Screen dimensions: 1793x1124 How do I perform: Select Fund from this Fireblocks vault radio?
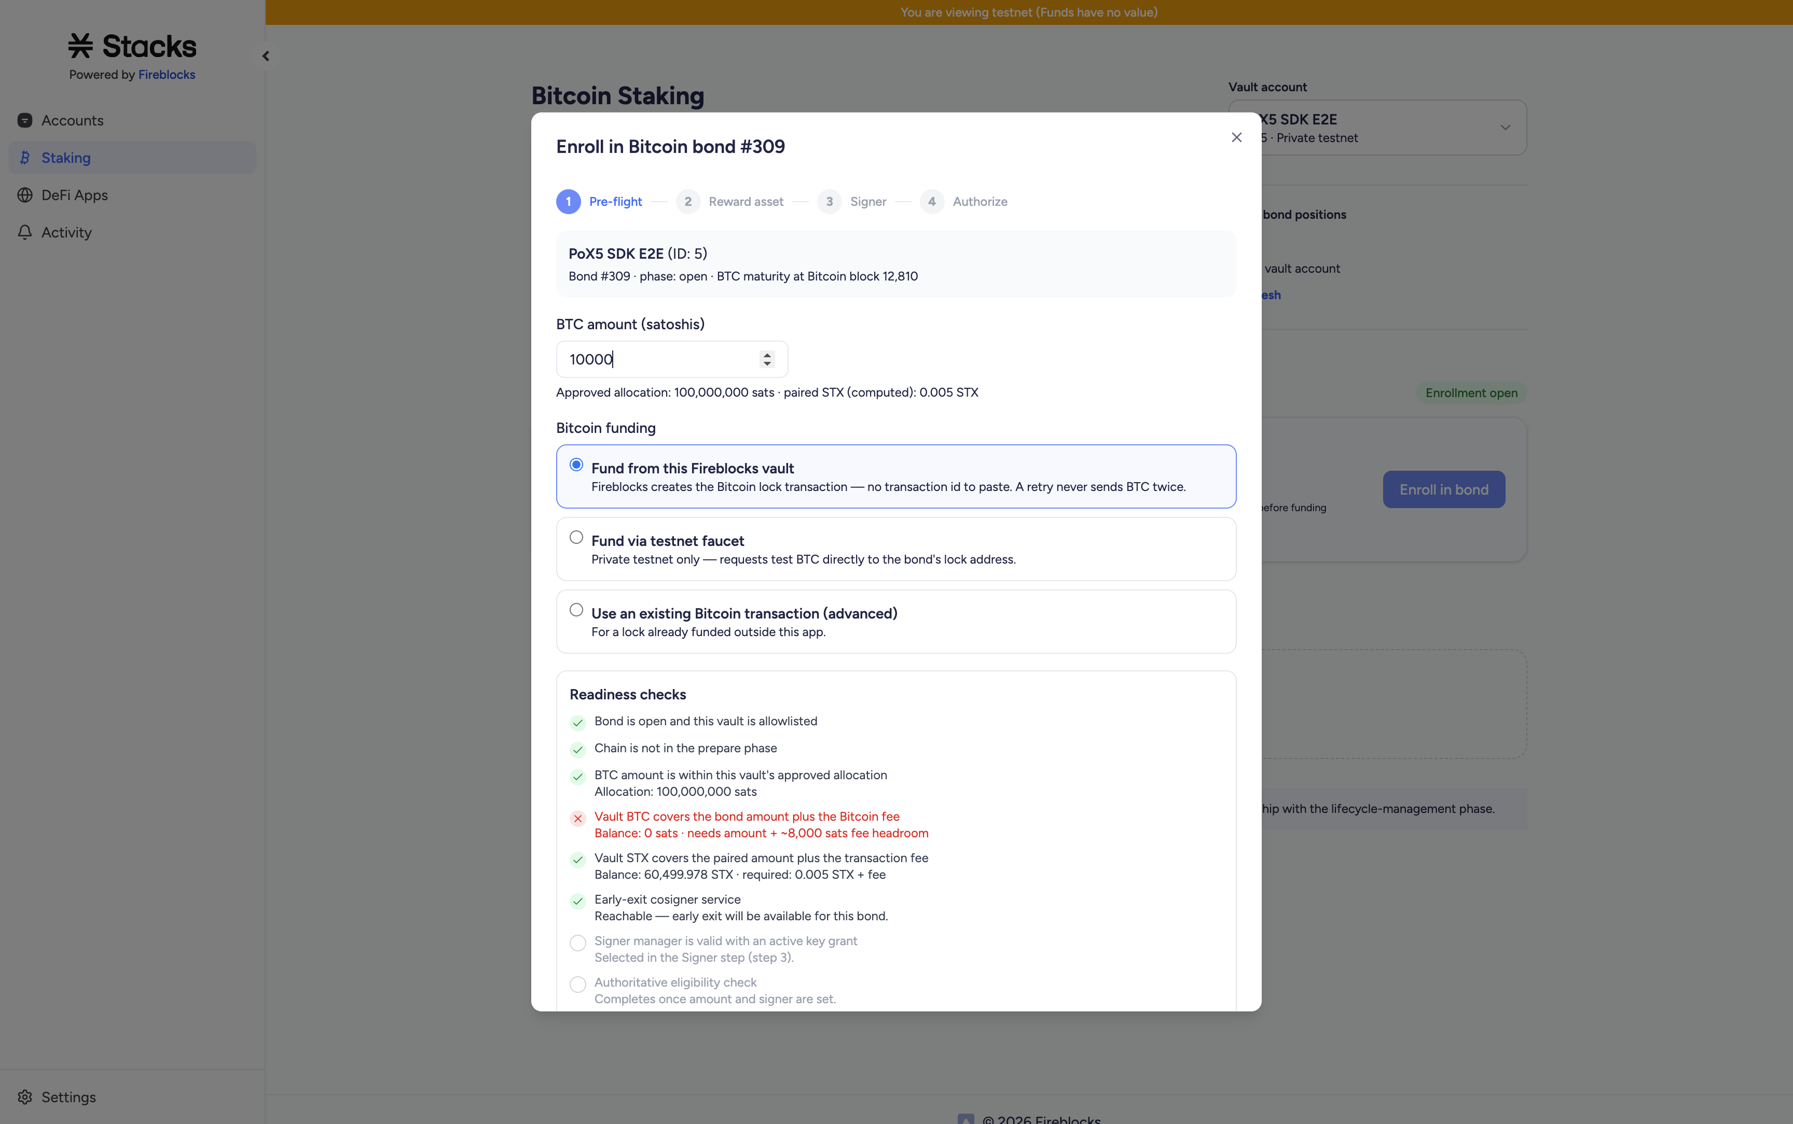click(x=576, y=465)
